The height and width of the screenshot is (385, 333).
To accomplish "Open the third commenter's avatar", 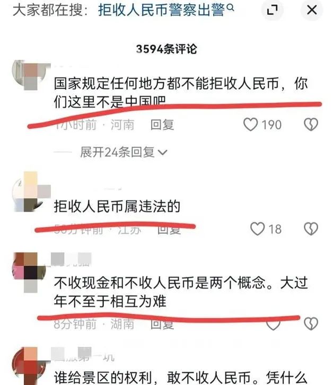I will click(29, 272).
